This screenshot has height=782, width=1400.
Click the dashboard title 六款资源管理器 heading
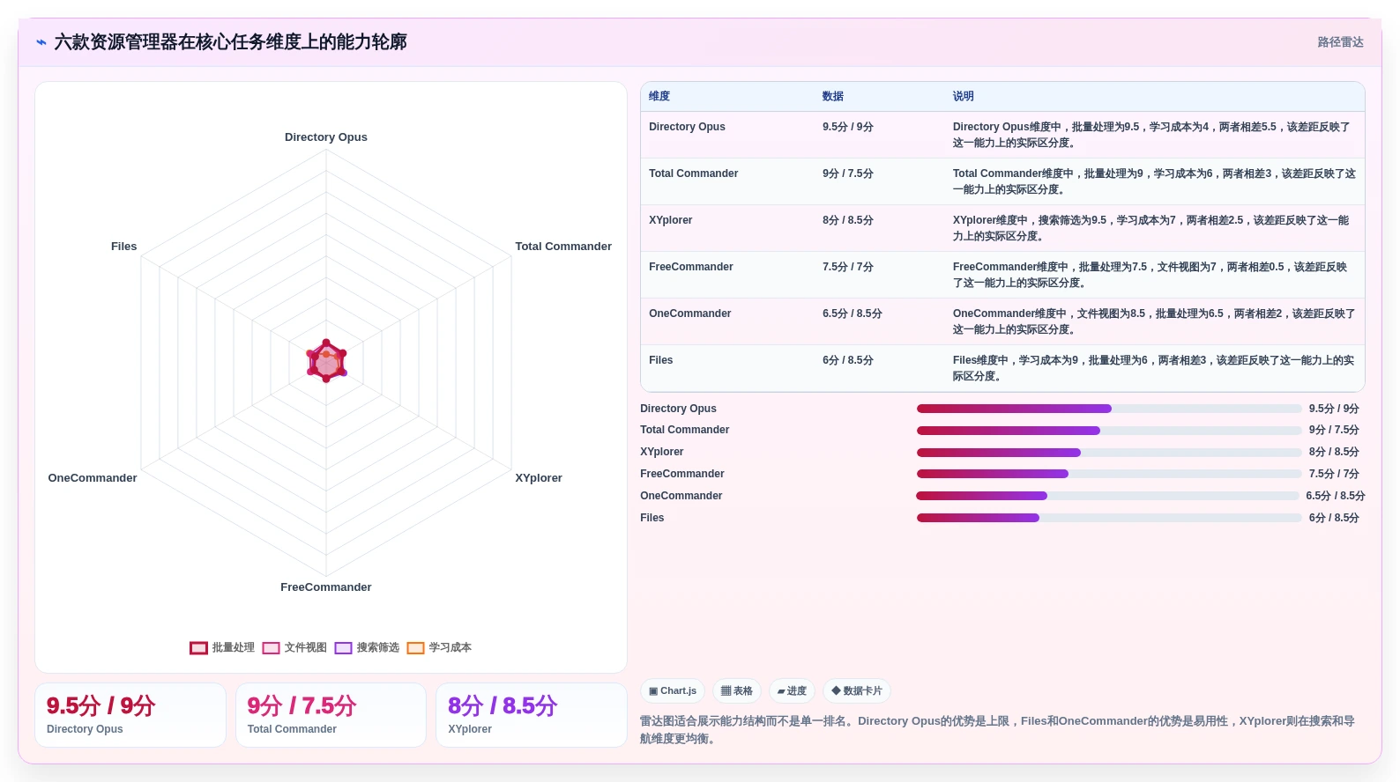[x=230, y=42]
